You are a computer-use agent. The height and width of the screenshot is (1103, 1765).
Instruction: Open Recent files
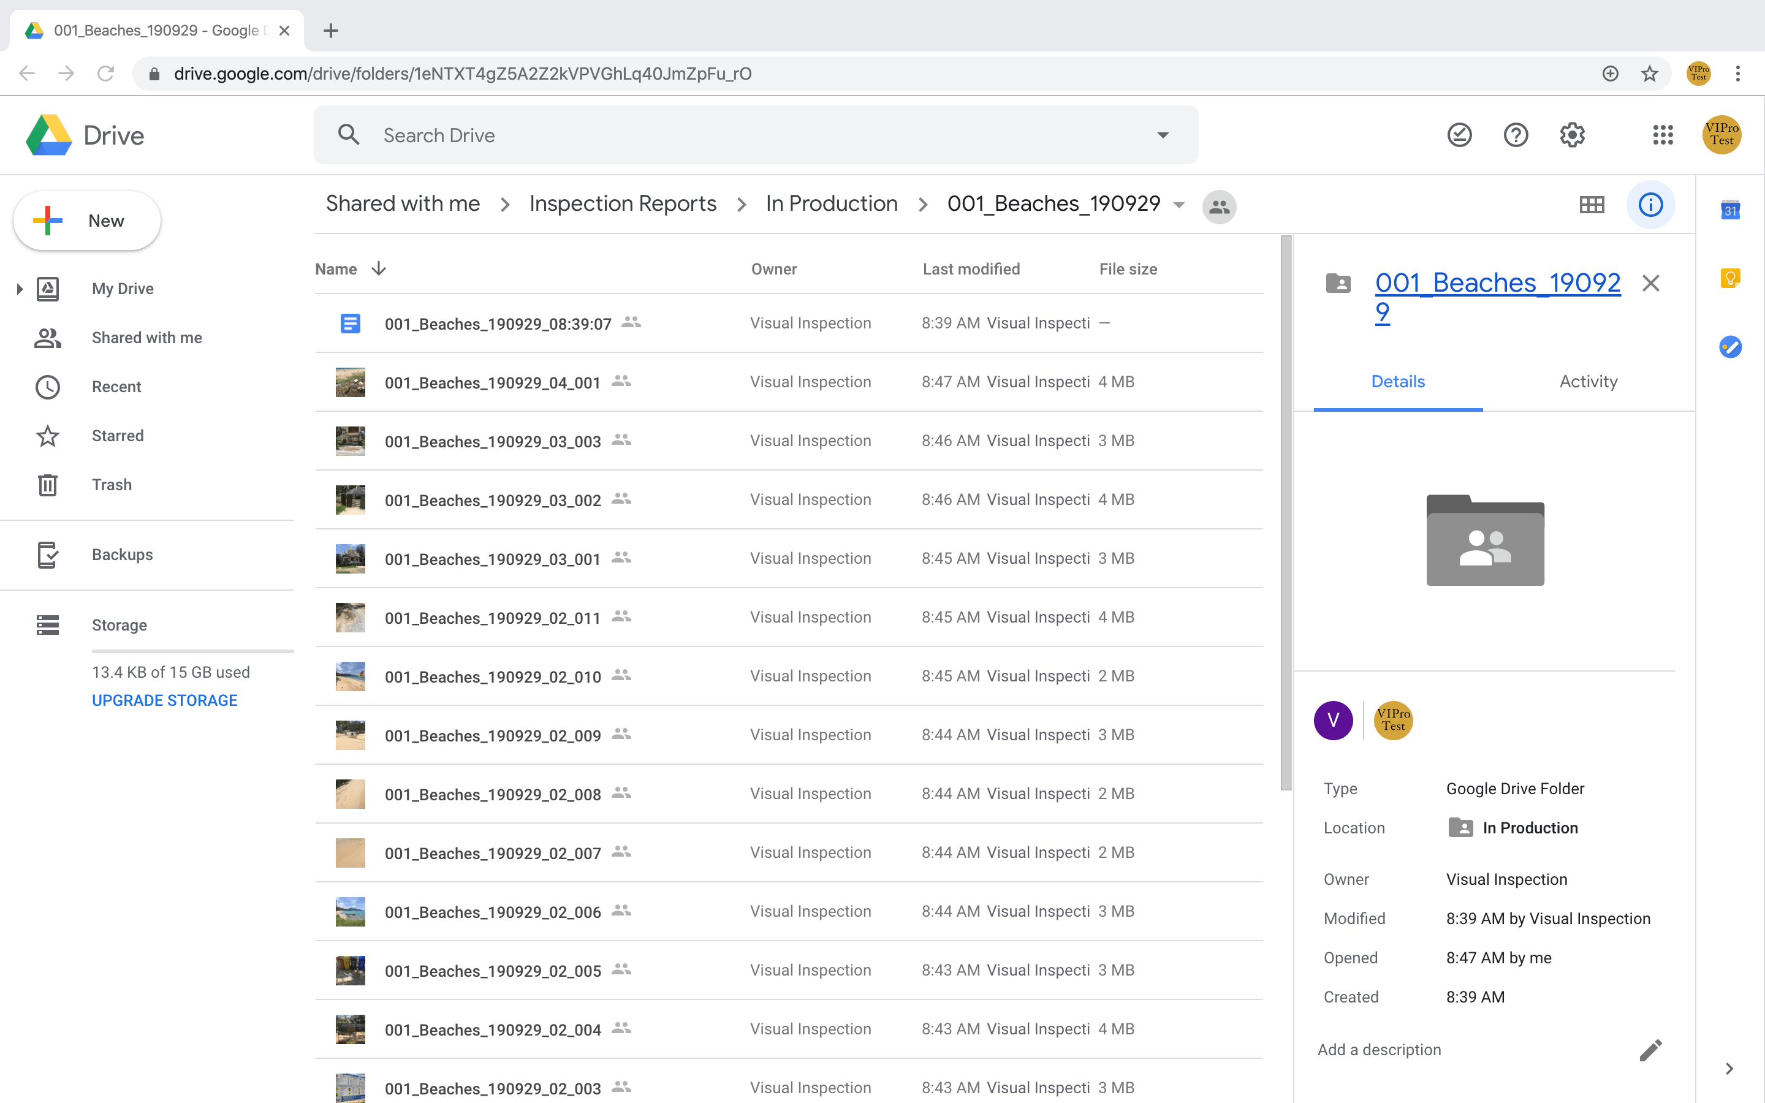point(116,387)
